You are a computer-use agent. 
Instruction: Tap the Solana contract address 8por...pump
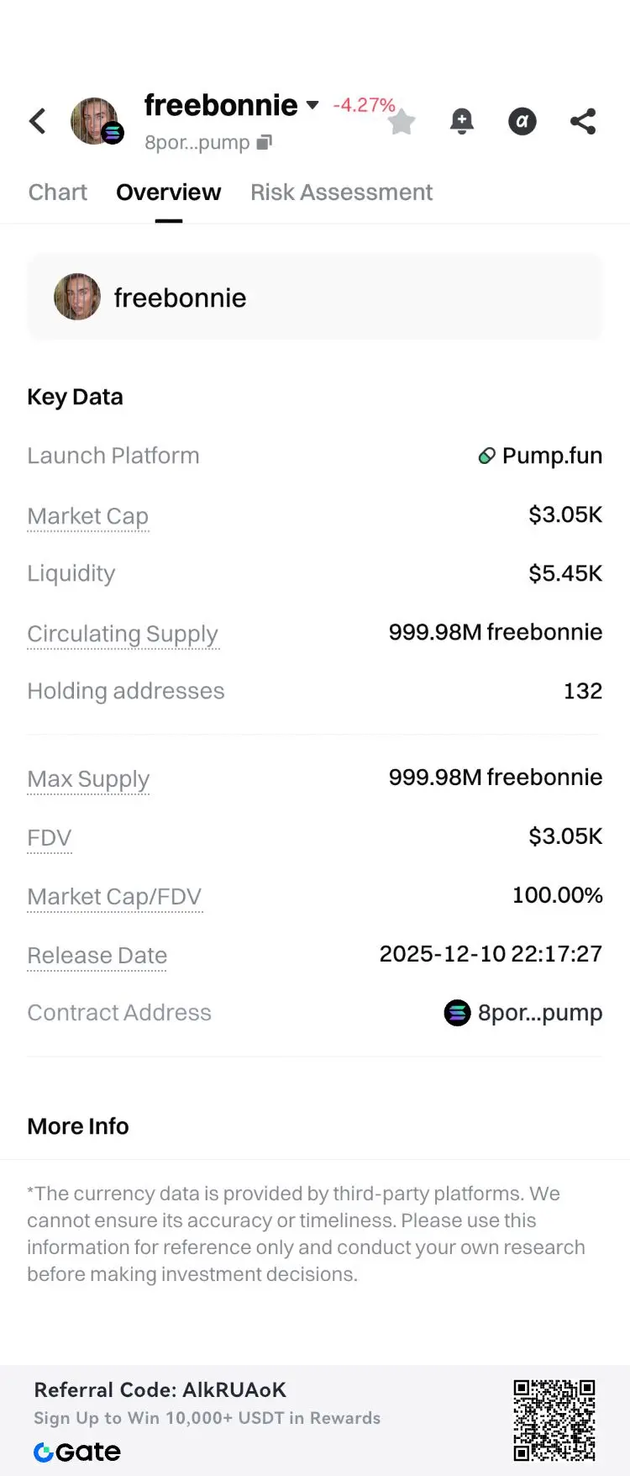click(522, 1013)
